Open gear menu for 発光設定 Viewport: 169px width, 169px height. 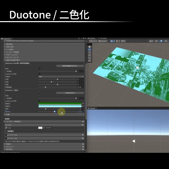83,149
